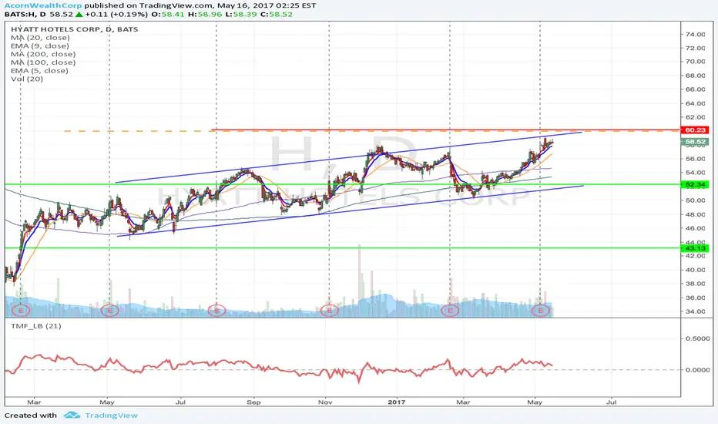718x424 pixels.
Task: Select the 58.52 last price label on the price axis
Action: (x=695, y=142)
